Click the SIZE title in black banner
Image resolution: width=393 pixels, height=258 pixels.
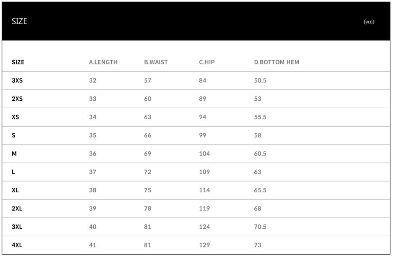pyautogui.click(x=19, y=21)
